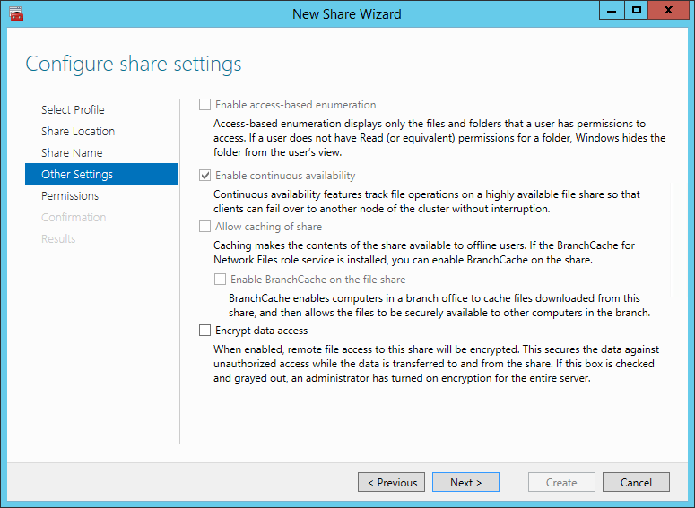Check Enable access-based enumeration
Viewport: 695px width, 508px height.
pos(204,105)
